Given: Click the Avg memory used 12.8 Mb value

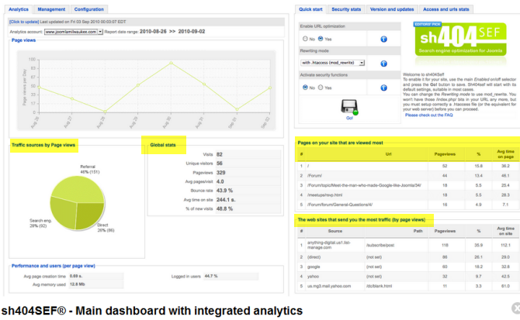Looking at the screenshot, I should tap(77, 284).
